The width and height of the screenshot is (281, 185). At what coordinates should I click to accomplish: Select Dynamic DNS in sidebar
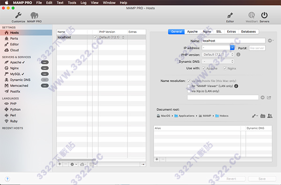pyautogui.click(x=20, y=80)
